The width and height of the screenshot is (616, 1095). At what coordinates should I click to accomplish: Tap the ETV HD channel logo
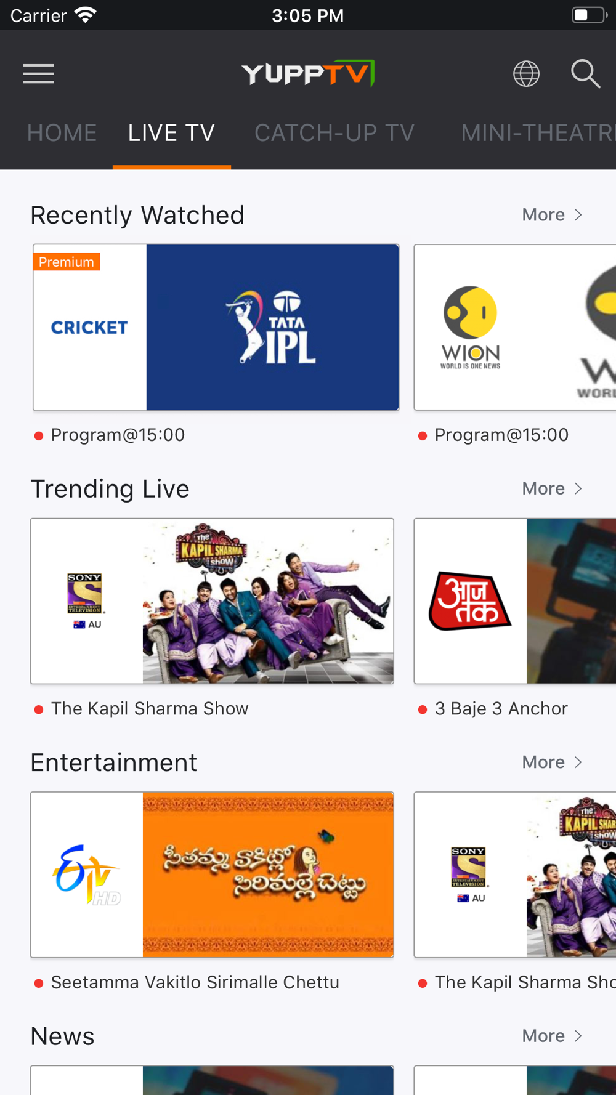(x=87, y=875)
